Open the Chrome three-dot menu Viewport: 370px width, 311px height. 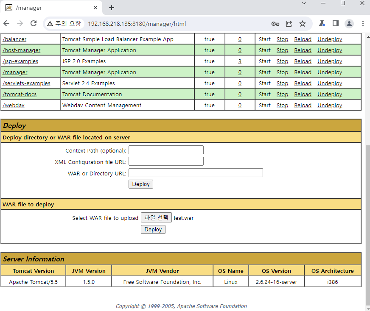[363, 24]
